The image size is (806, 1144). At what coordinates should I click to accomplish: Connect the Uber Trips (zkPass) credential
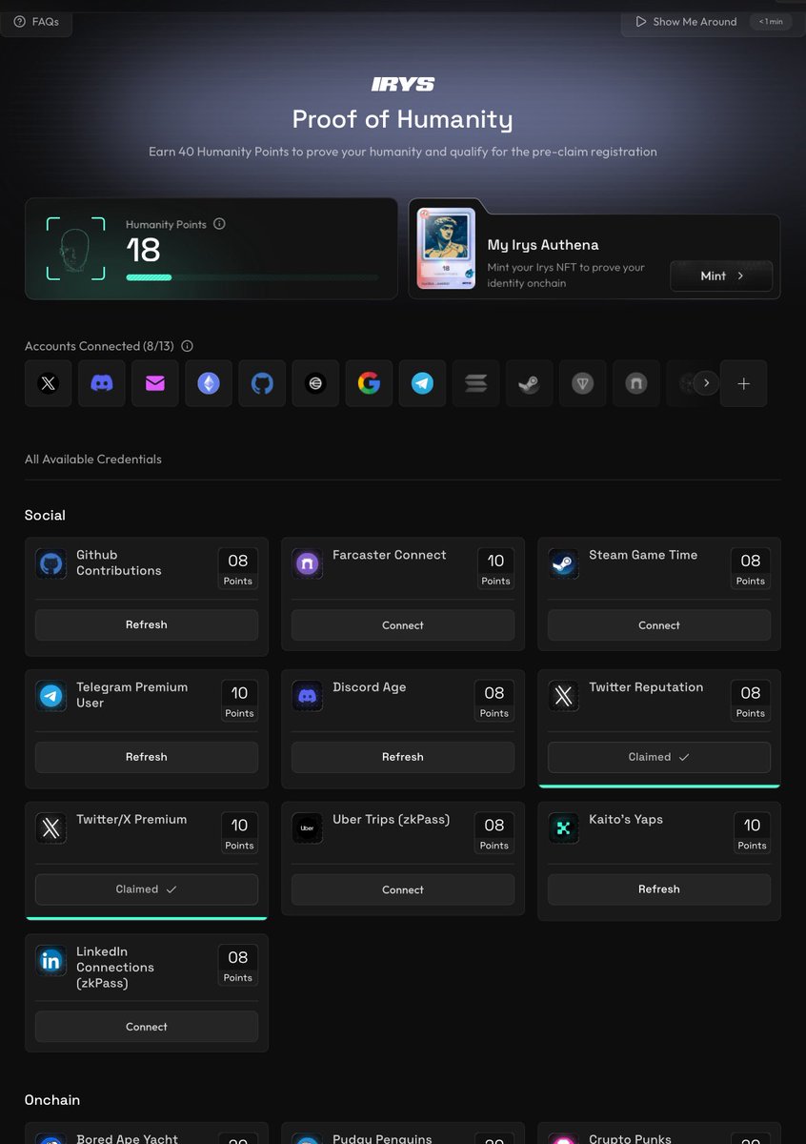point(403,889)
